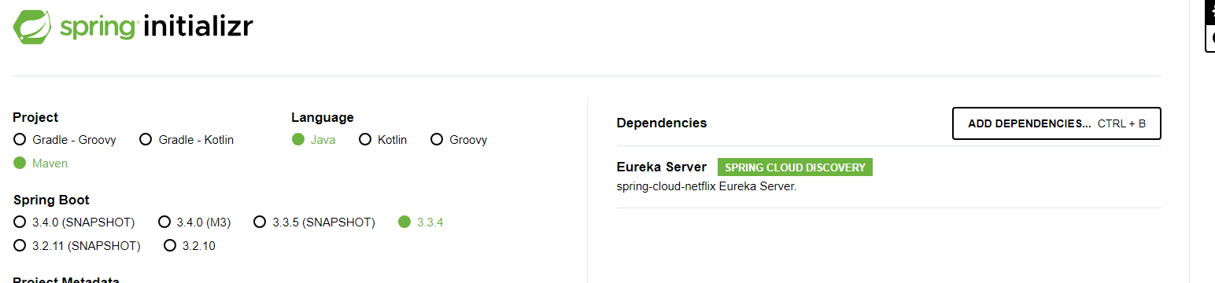
Task: Click the Project Metadata heading
Action: pyautogui.click(x=66, y=279)
